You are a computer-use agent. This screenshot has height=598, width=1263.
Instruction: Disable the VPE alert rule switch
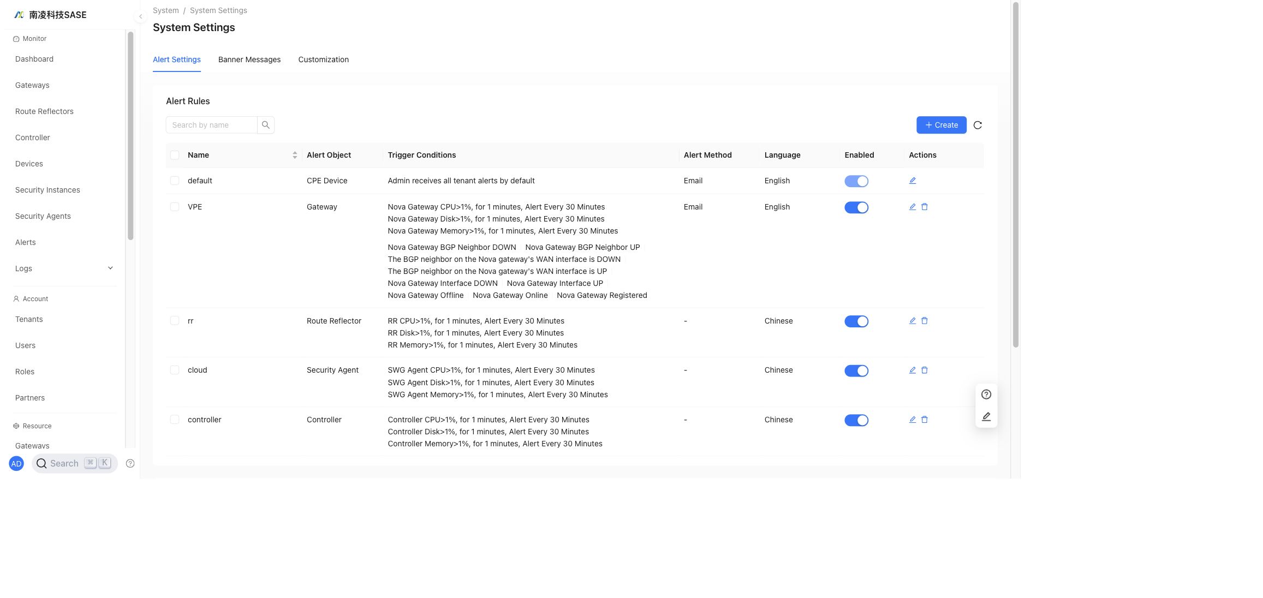pos(856,207)
